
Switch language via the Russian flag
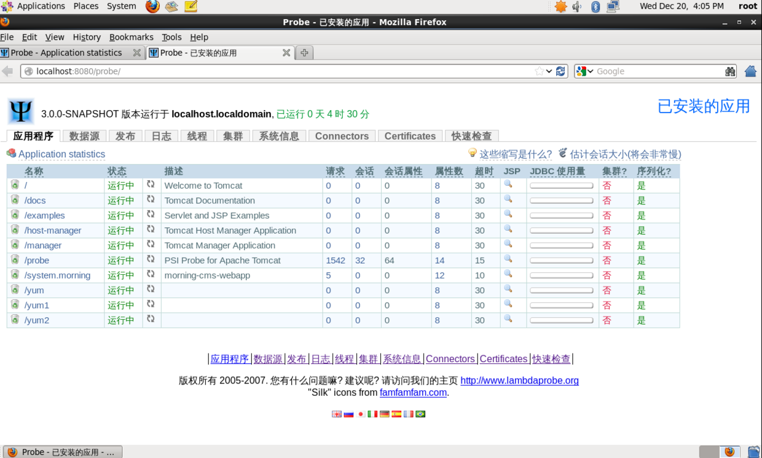click(x=348, y=414)
